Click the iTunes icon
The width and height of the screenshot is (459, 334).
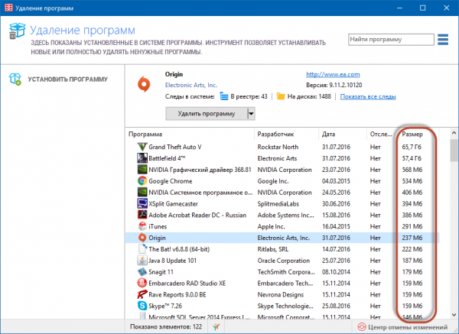point(142,226)
